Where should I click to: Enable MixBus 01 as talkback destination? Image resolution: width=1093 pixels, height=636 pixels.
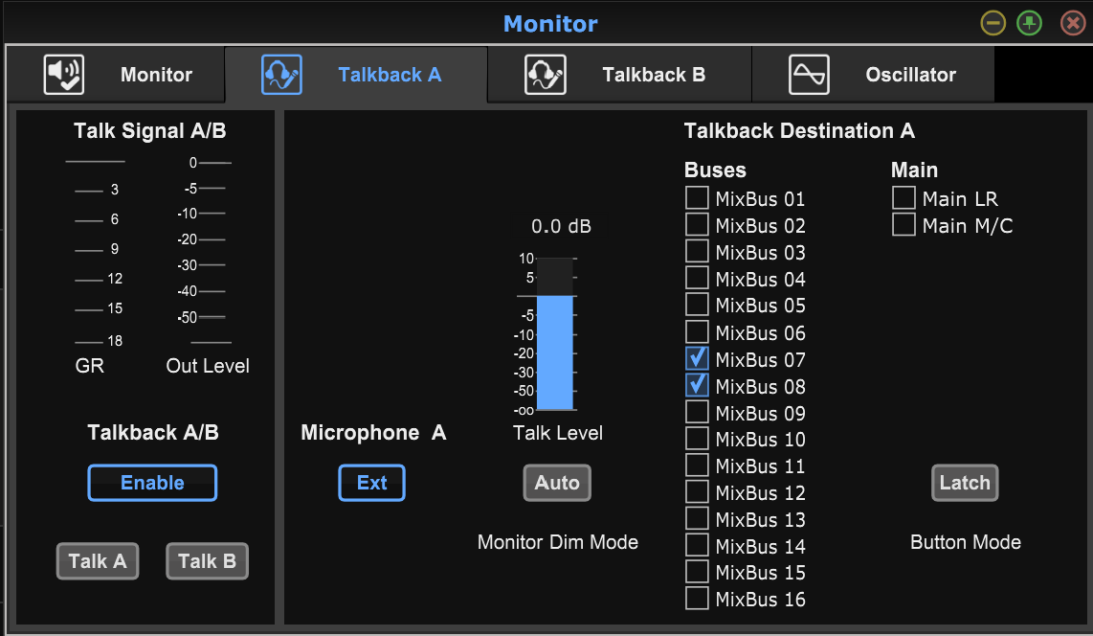click(697, 198)
